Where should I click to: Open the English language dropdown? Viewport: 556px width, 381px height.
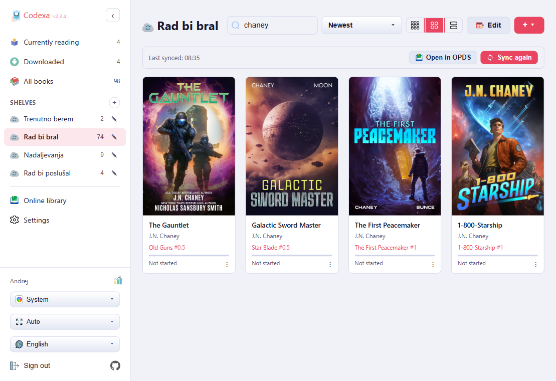[65, 344]
